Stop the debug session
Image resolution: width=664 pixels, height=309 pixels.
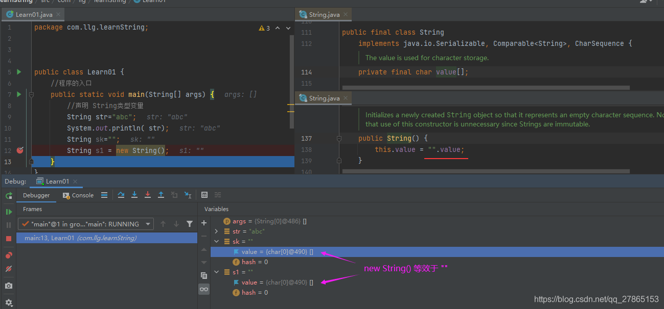[9, 239]
